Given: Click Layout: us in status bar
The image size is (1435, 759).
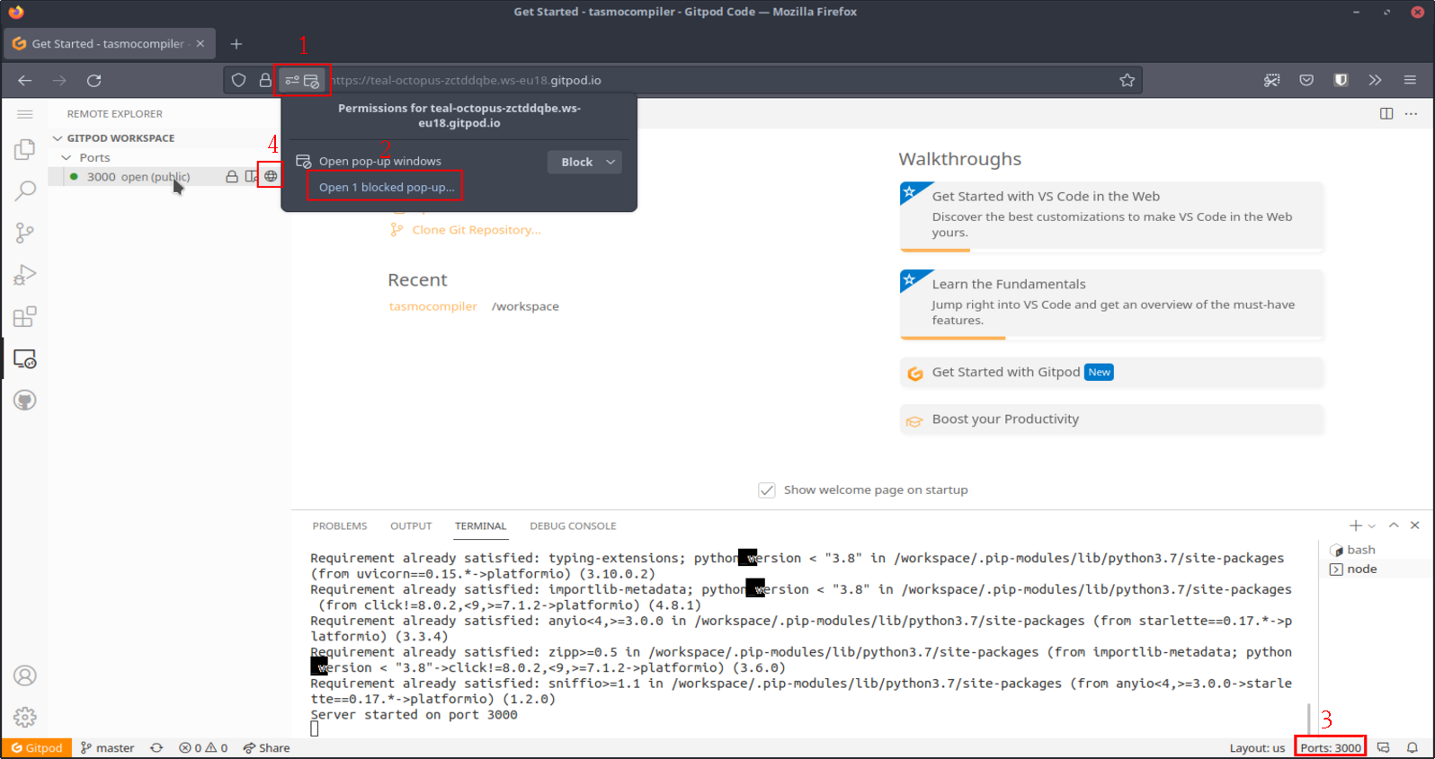Looking at the screenshot, I should point(1257,747).
